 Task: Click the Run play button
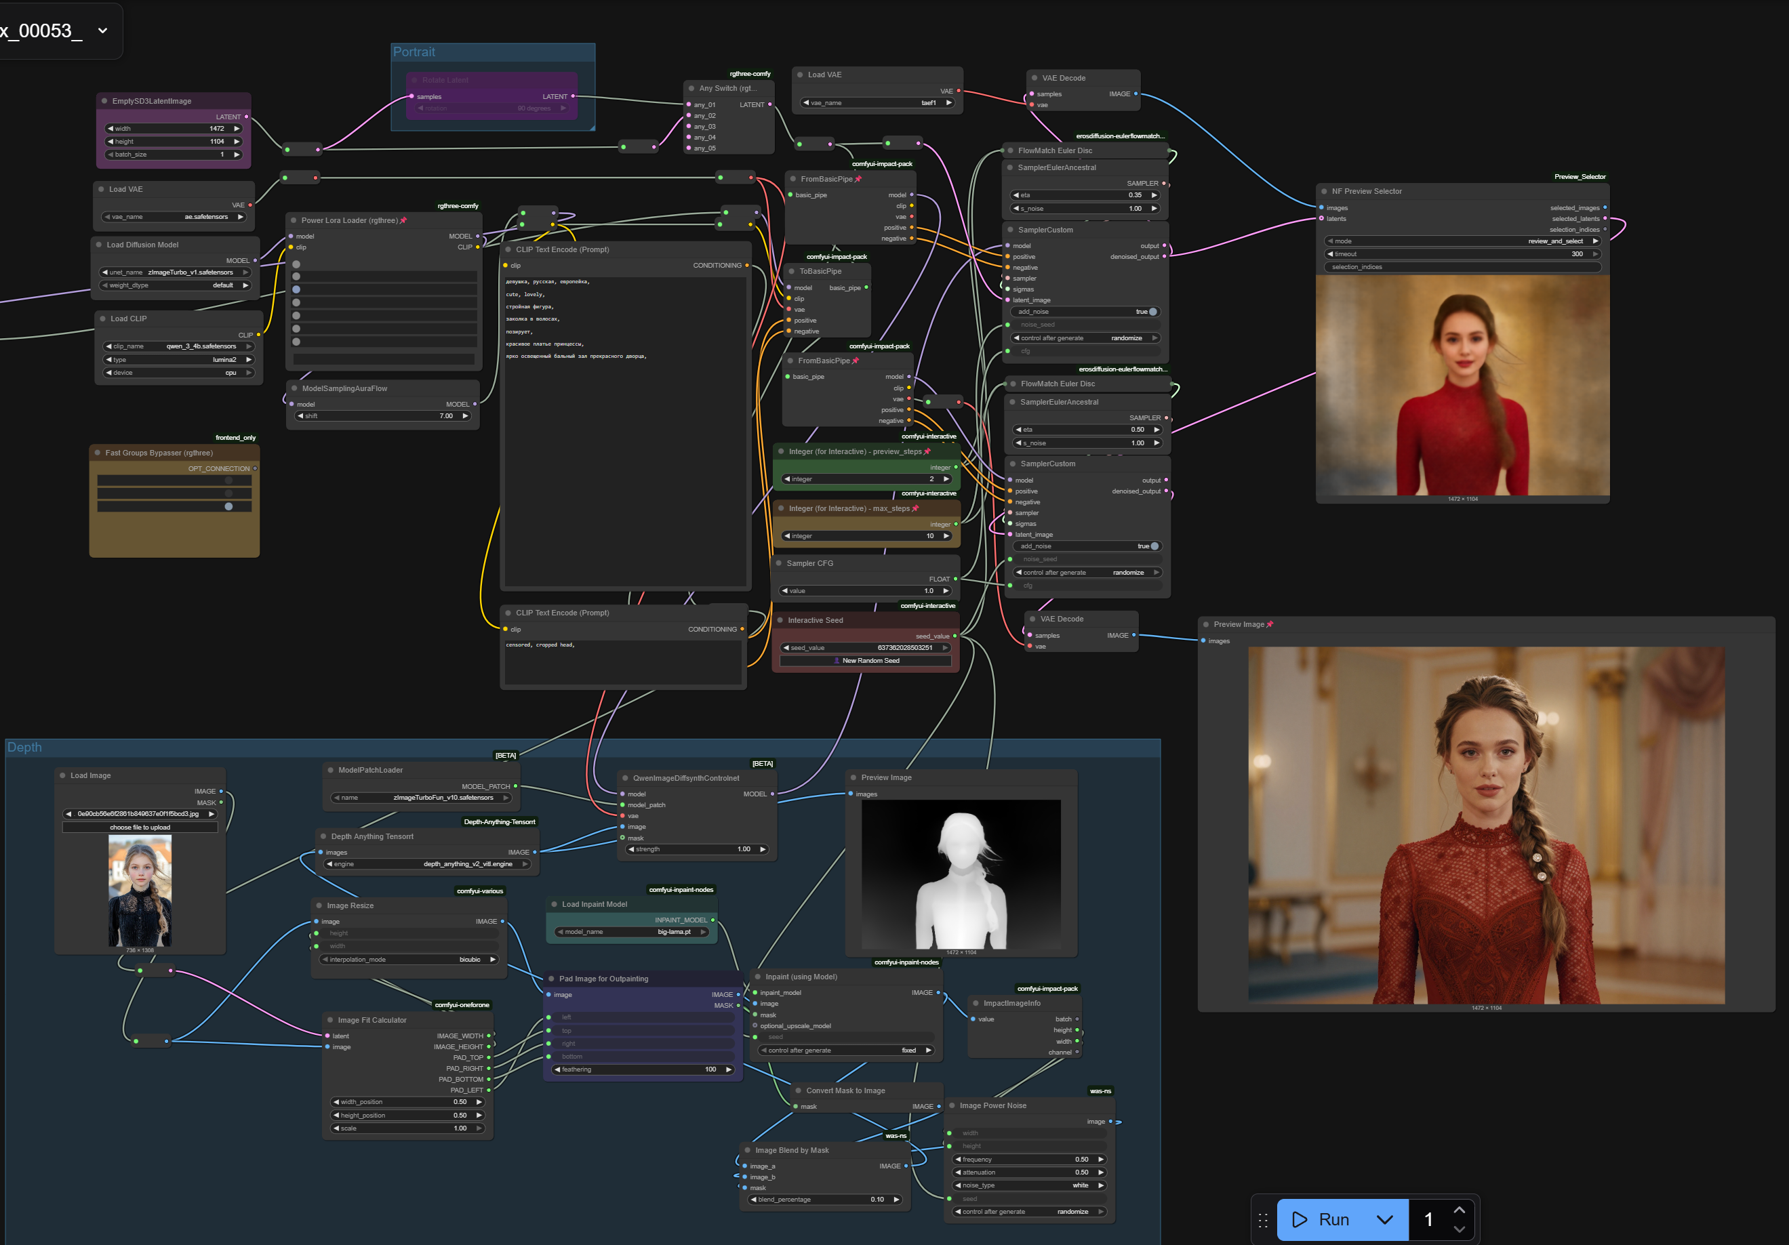click(1323, 1219)
